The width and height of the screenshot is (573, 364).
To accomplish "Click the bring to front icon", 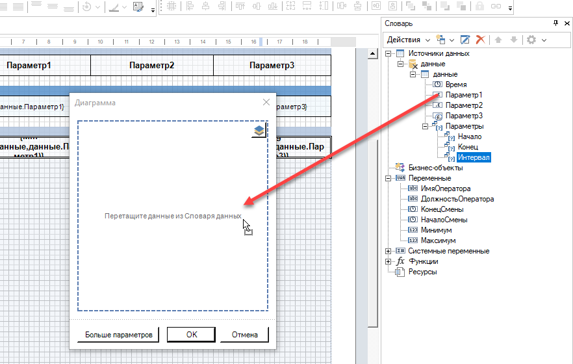I will [x=411, y=6].
